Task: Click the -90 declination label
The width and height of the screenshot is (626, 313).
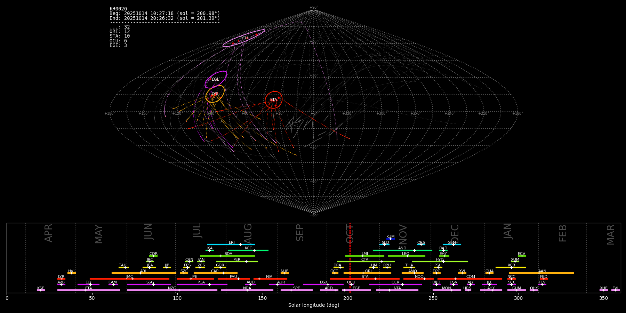Action: click(x=314, y=216)
